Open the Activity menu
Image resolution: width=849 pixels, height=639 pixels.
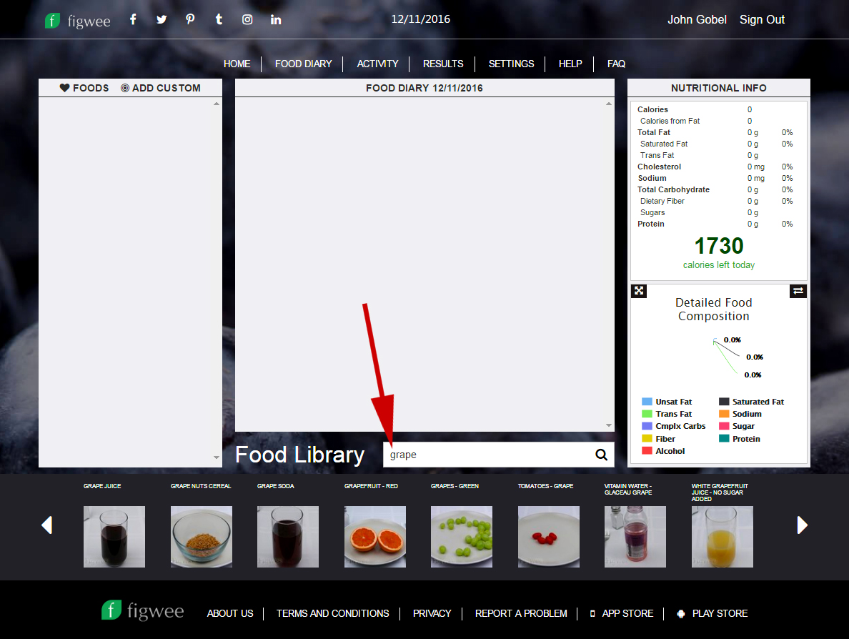pos(377,64)
